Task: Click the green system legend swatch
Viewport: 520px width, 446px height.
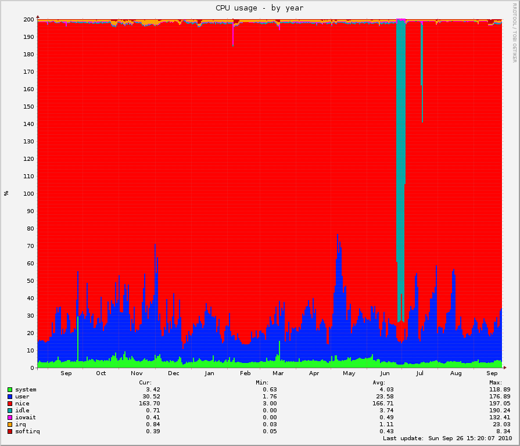Action: [x=10, y=389]
